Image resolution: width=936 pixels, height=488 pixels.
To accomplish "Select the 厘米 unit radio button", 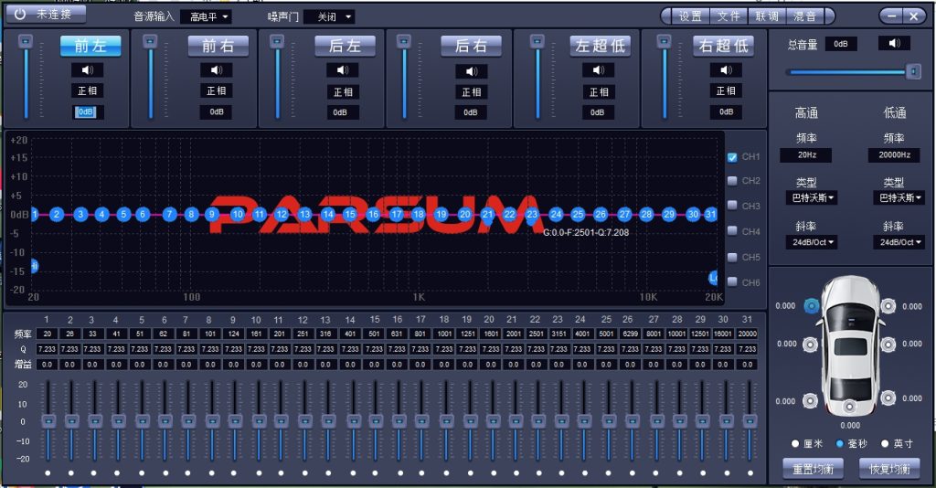I will coord(795,444).
